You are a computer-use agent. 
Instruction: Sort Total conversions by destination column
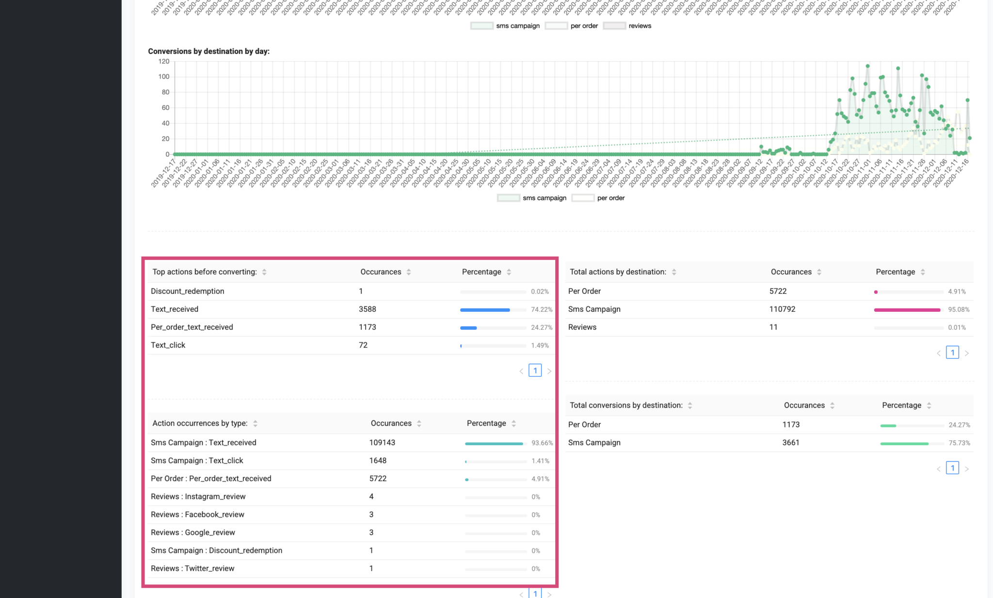[690, 405]
